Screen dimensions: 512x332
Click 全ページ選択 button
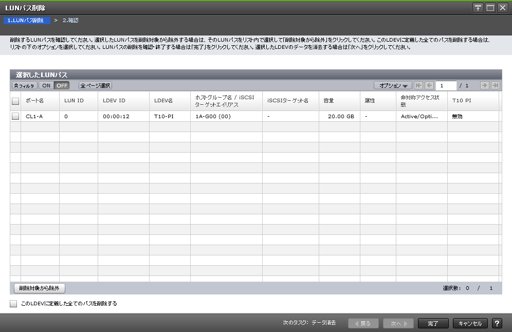coord(95,85)
